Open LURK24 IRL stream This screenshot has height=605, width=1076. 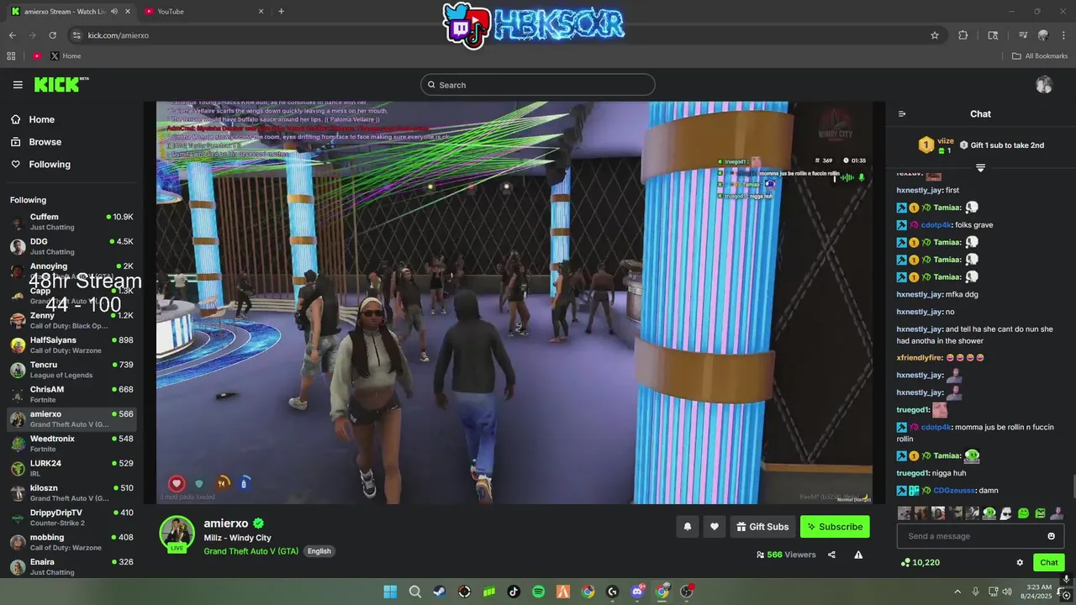point(71,468)
